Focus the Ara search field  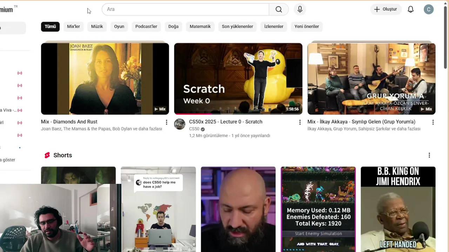pos(186,9)
